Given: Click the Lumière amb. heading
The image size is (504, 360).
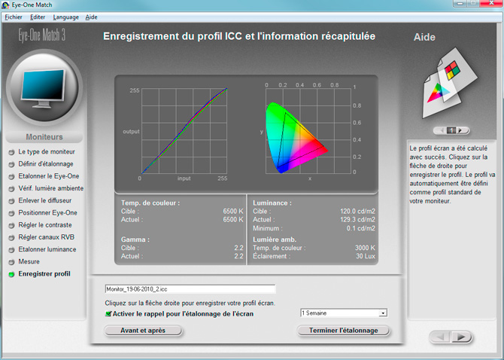Looking at the screenshot, I should [x=275, y=239].
